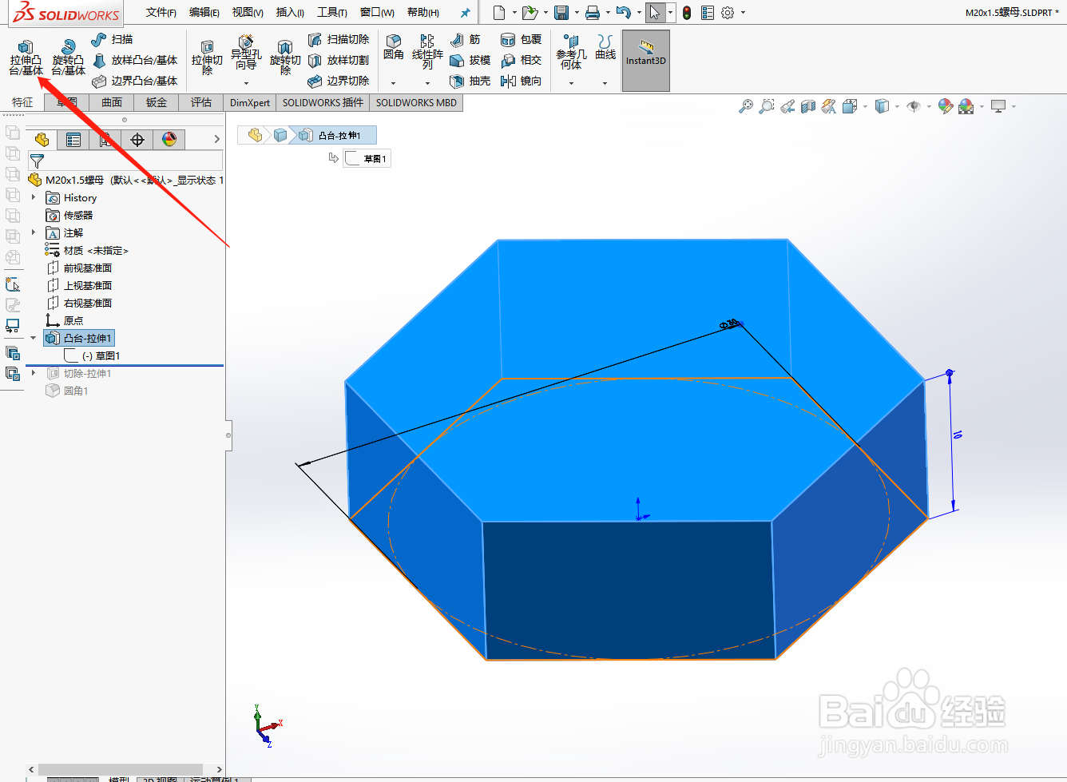This screenshot has width=1067, height=782.
Task: Click the 圆角 fillet tool
Action: 393,48
